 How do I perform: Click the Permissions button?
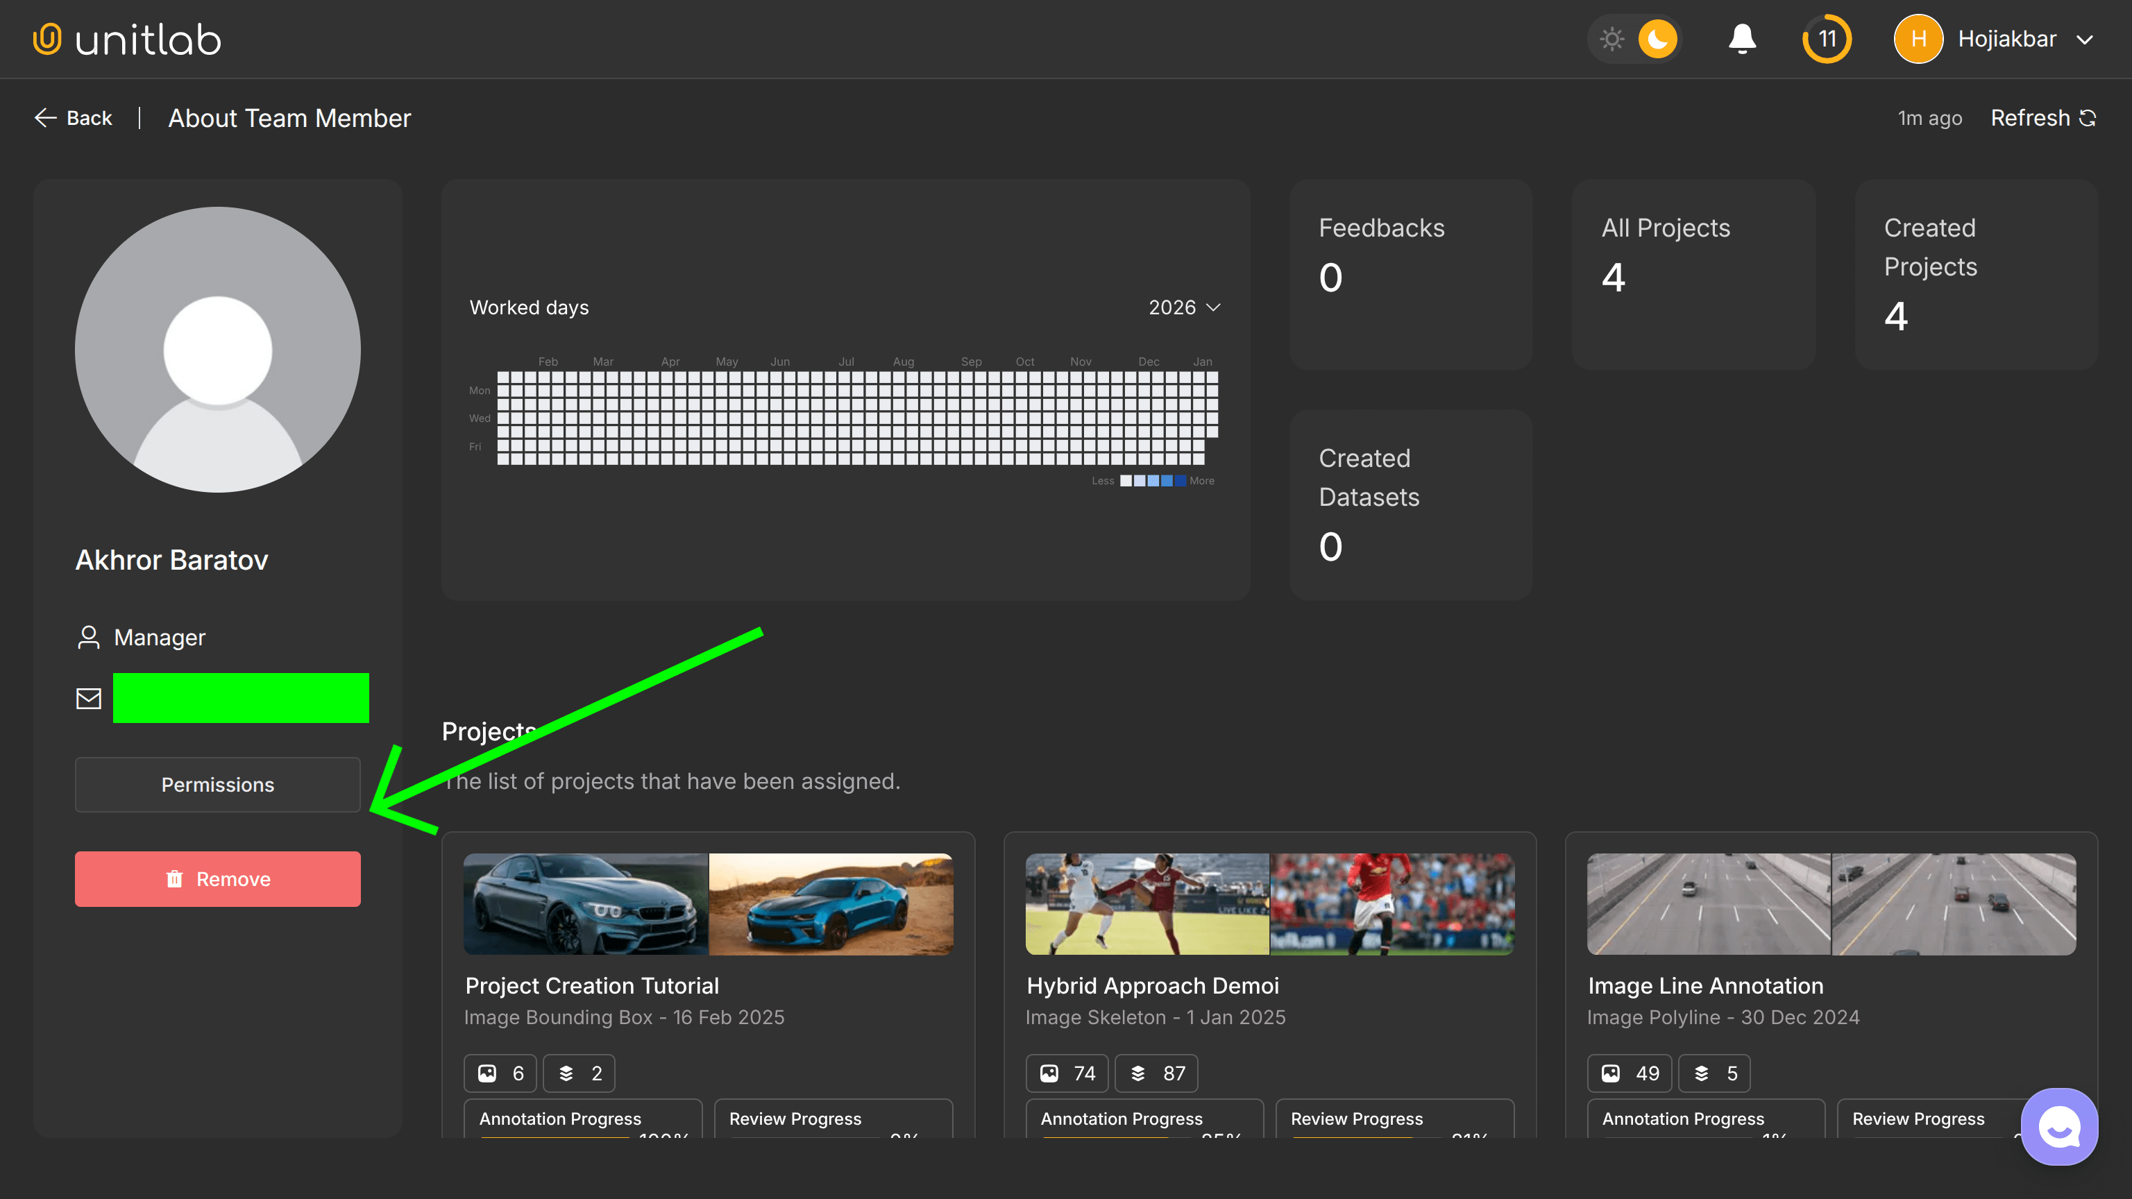[x=218, y=785]
